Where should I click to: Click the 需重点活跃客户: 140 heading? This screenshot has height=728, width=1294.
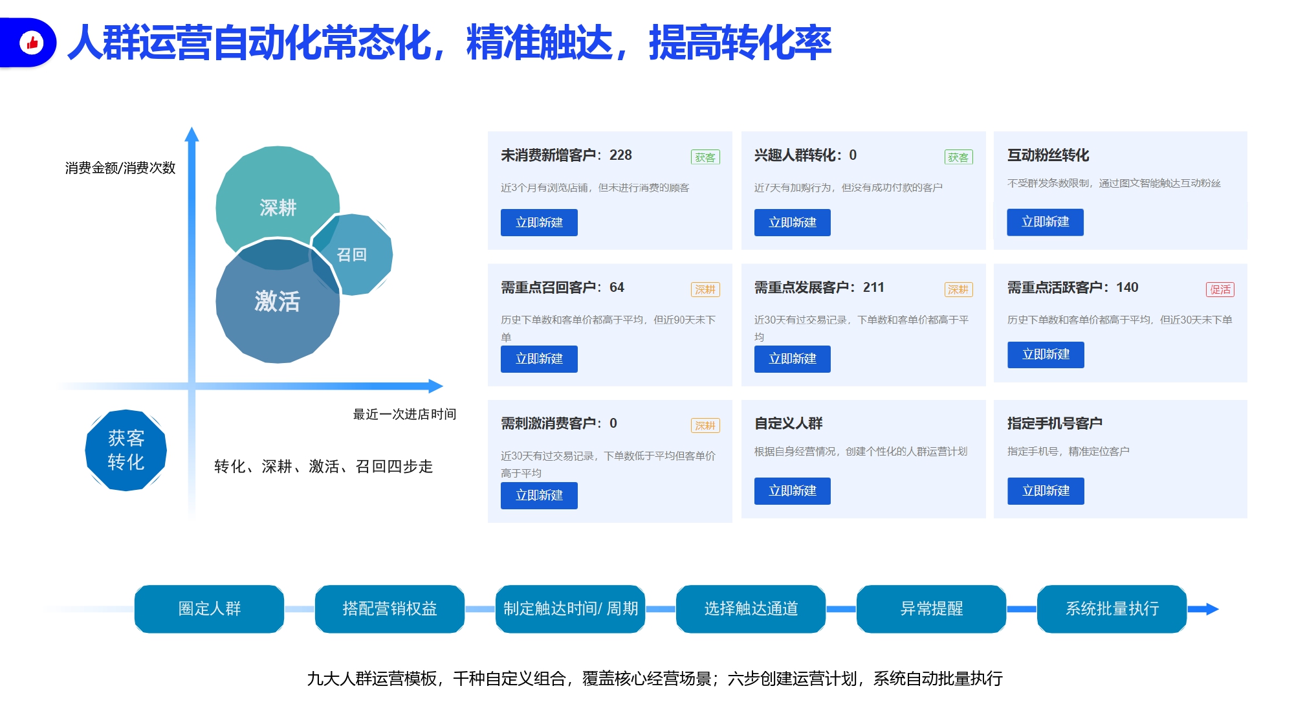point(1073,287)
